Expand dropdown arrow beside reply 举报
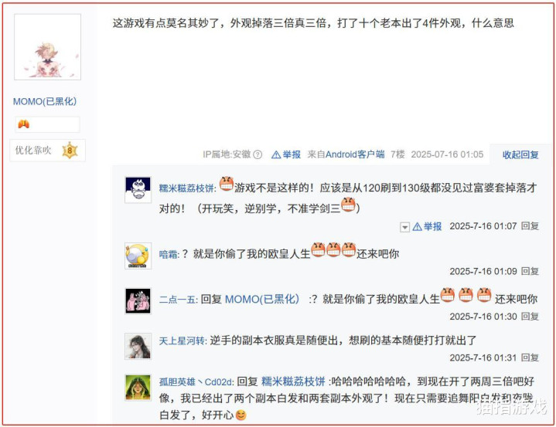 [x=404, y=227]
